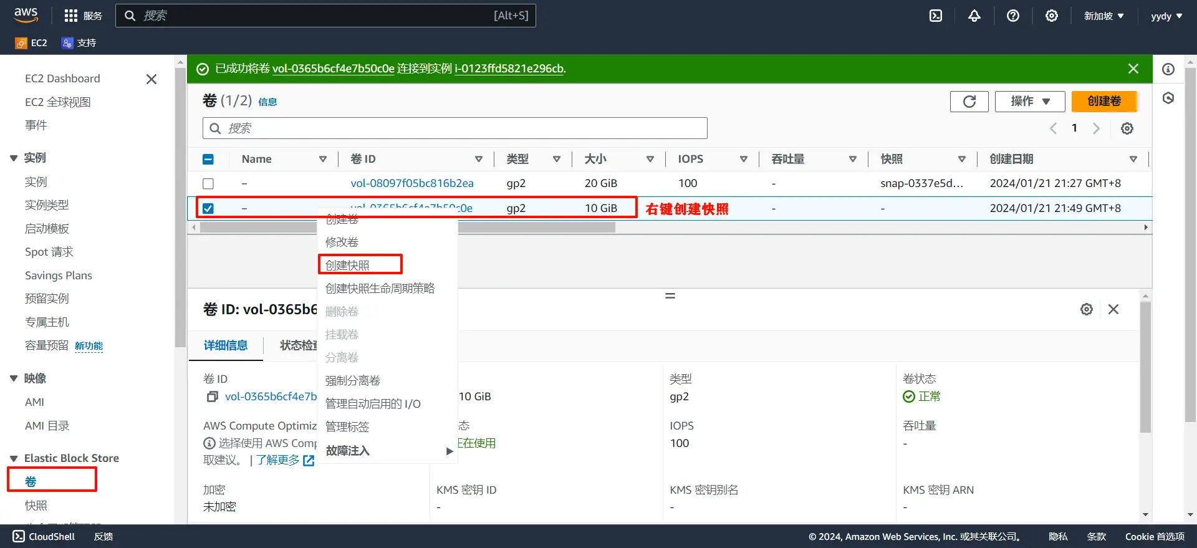Focus the volumes 搜索 filter field
The width and height of the screenshot is (1197, 548).
[455, 128]
